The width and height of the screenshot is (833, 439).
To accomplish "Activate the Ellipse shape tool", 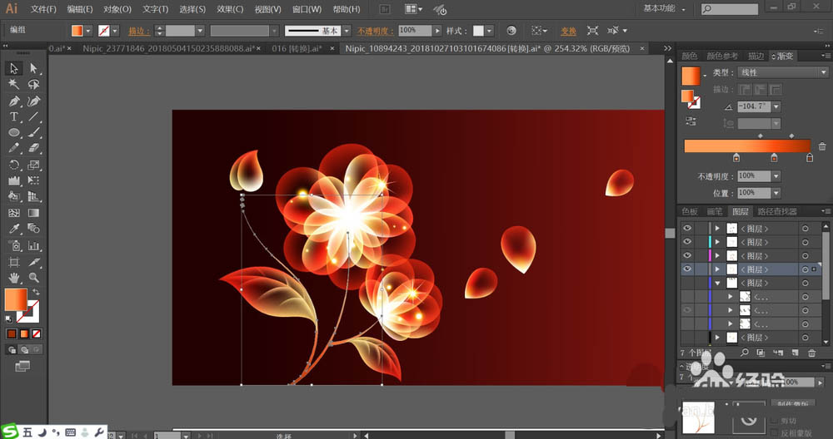I will (14, 133).
